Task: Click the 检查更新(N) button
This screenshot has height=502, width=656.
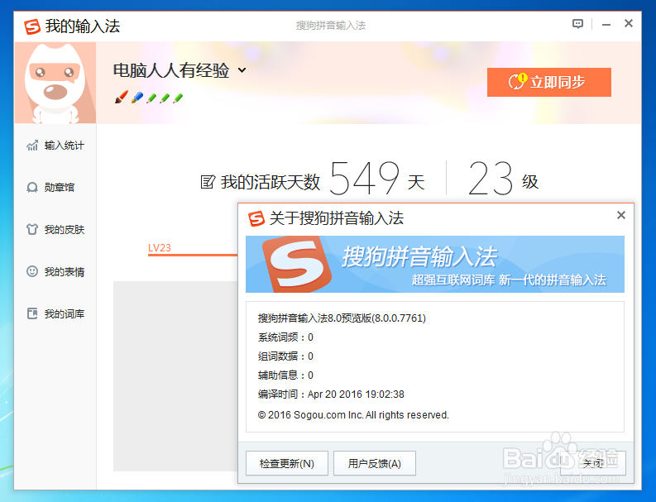Action: 287,463
